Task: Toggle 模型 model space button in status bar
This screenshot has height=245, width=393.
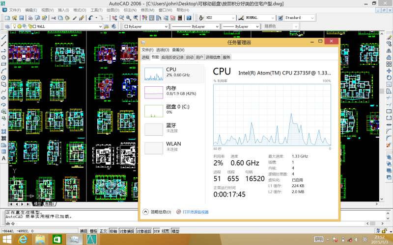Action: tap(175, 231)
